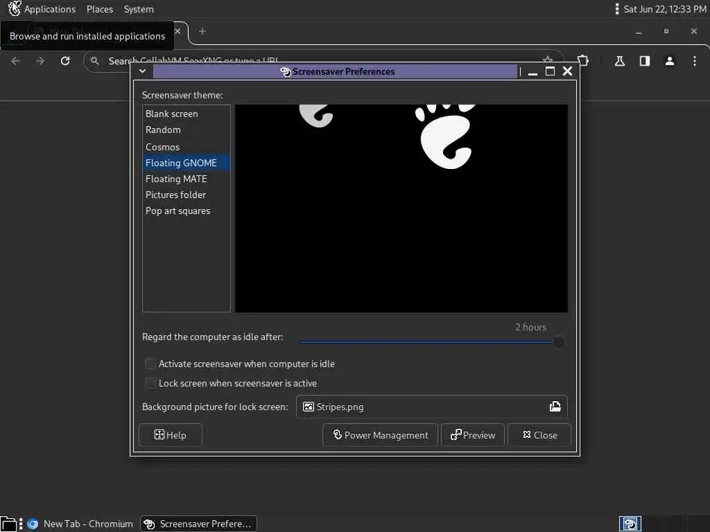Image resolution: width=710 pixels, height=532 pixels.
Task: Click the Chromium labs flask icon
Action: click(x=620, y=61)
